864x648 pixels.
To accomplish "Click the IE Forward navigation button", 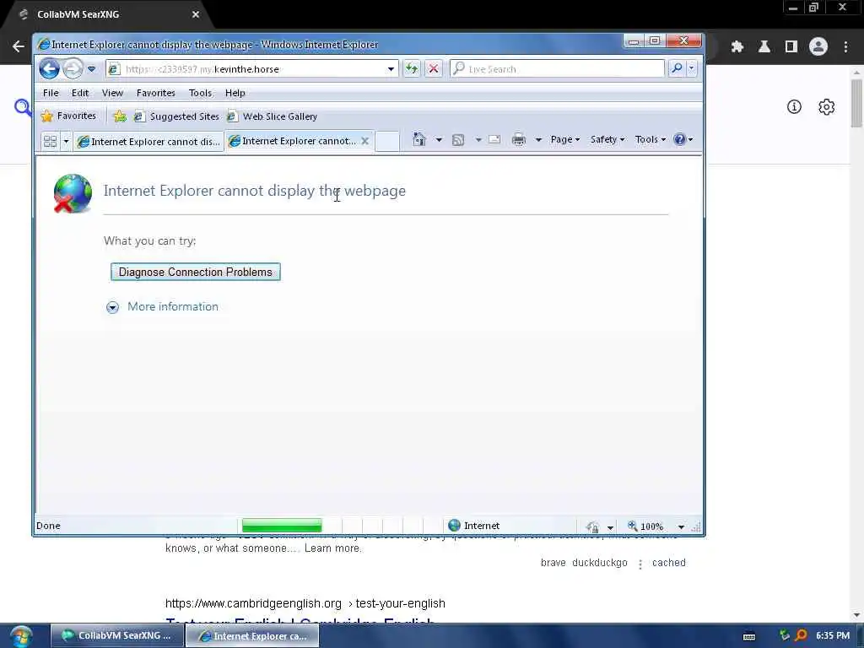I will (73, 69).
